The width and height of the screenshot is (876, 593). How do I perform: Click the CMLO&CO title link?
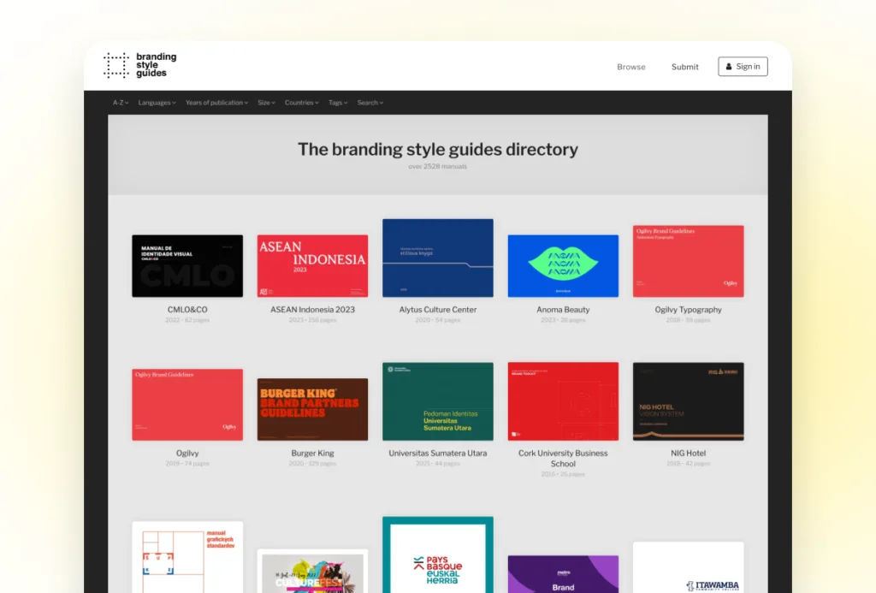point(187,310)
